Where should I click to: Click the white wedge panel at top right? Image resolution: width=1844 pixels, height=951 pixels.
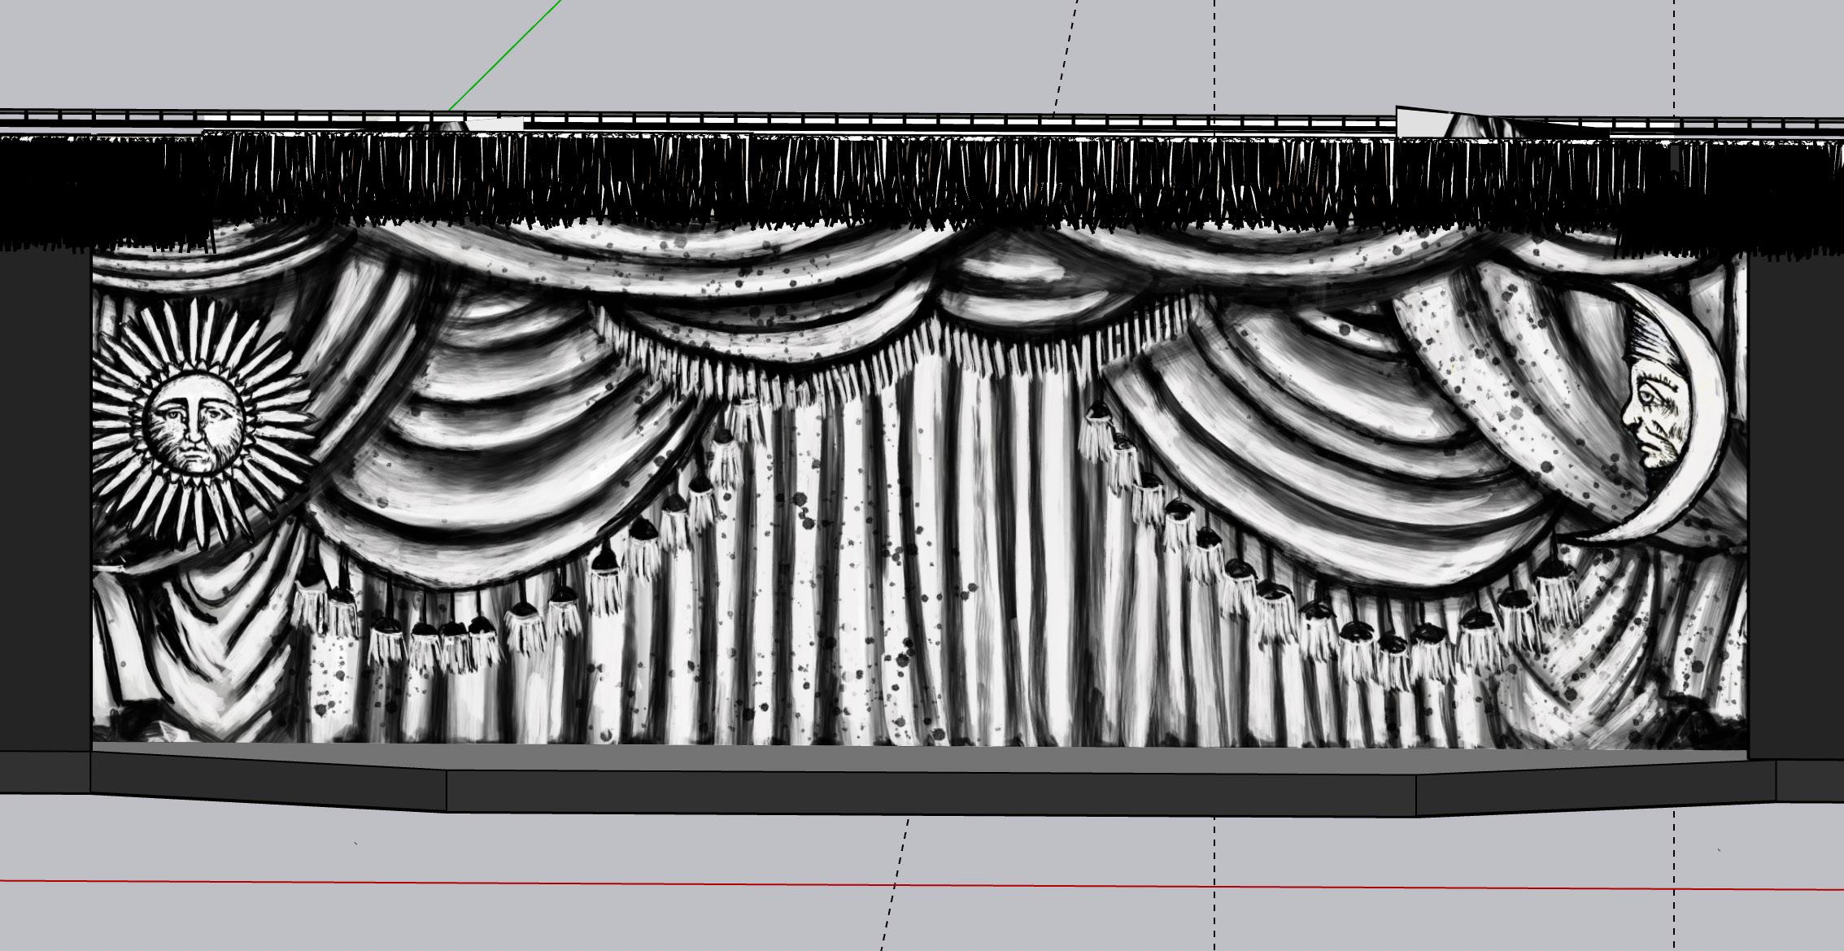(x=1419, y=124)
